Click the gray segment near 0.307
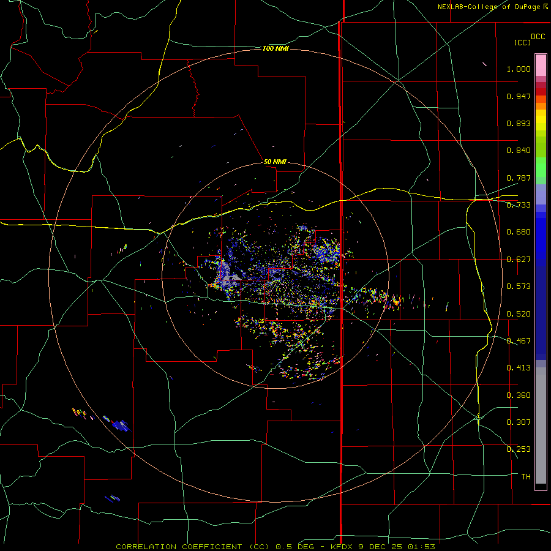Image resolution: width=551 pixels, height=551 pixels. click(x=541, y=425)
